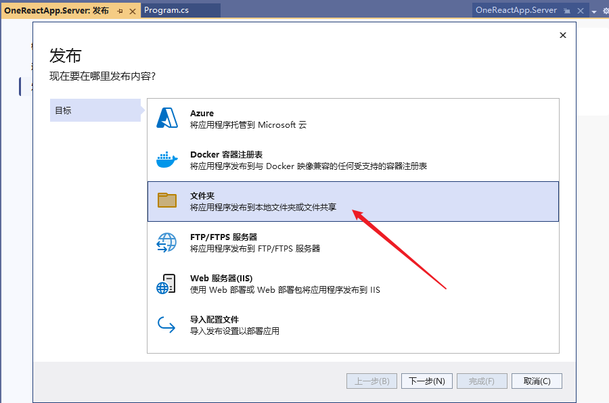Click the Web Server IIS icon
Screen dimensions: 609x403
point(166,284)
